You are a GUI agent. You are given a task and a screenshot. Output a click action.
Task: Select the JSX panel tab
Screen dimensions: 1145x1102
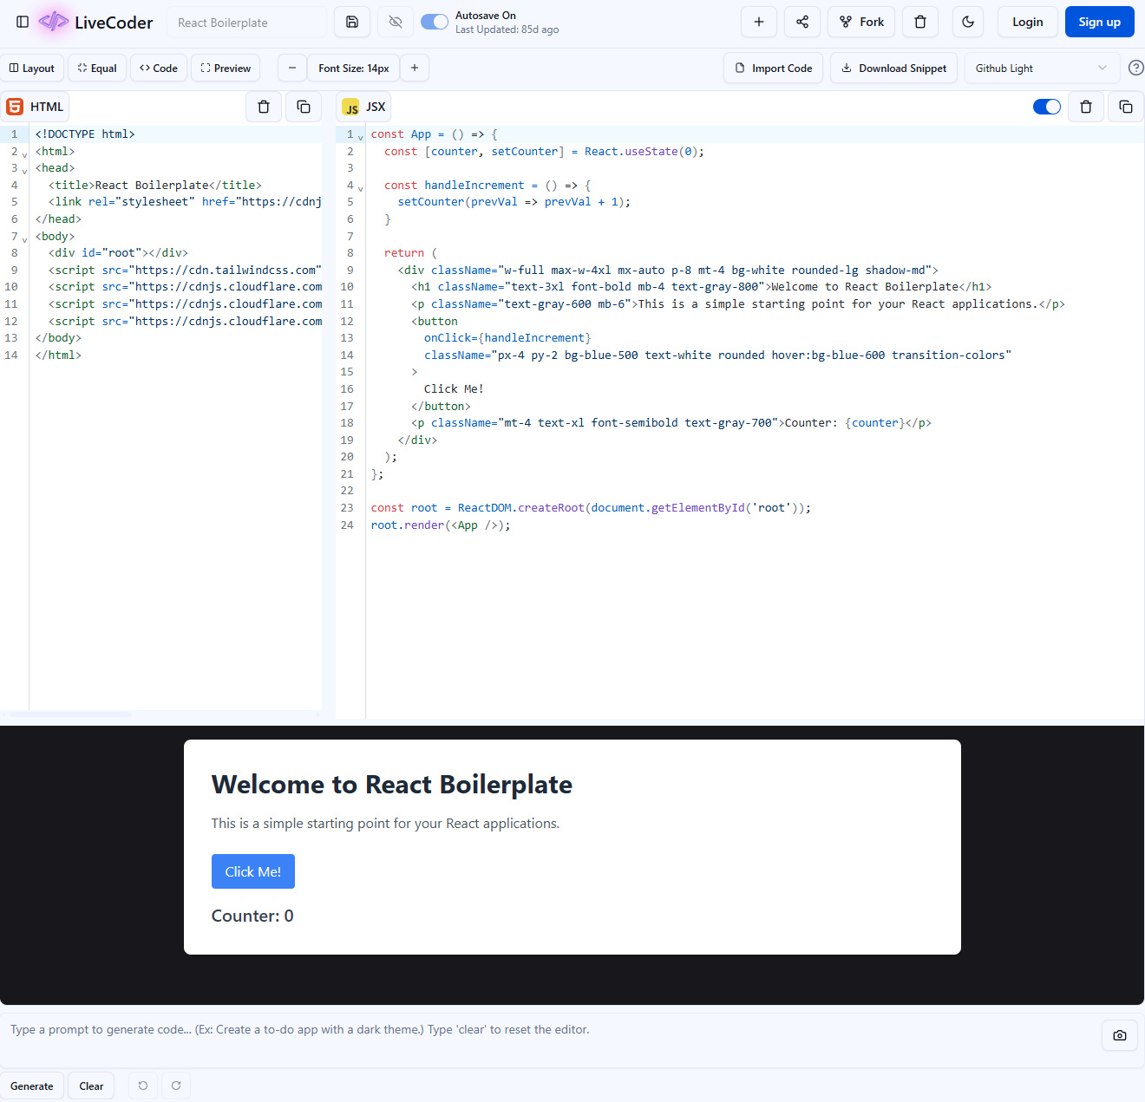point(363,107)
